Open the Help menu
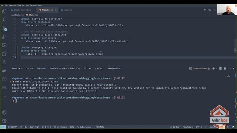Viewport: 237px width, 133px height. (40, 5)
